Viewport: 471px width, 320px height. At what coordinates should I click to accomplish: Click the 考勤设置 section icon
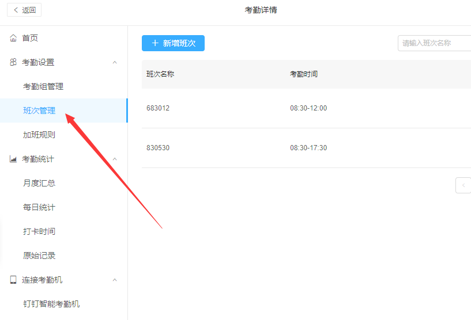pyautogui.click(x=13, y=62)
